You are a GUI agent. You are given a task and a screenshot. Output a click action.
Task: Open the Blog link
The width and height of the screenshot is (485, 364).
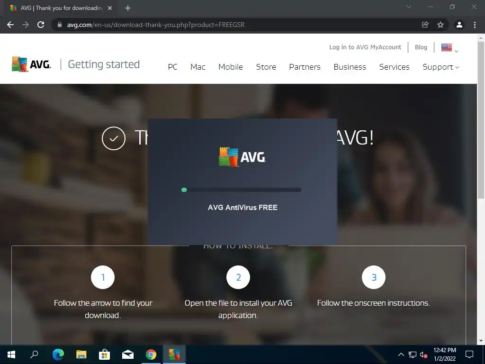point(421,47)
